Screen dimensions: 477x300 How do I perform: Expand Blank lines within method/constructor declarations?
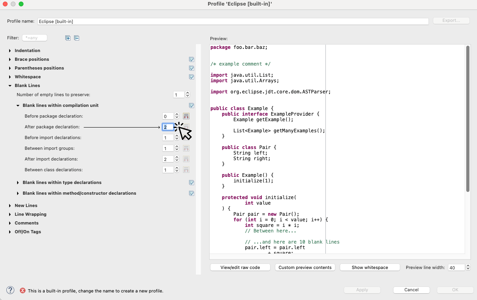[x=18, y=194]
